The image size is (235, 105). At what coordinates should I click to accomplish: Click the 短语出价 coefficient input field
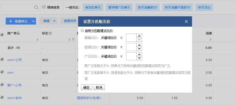point(131,47)
